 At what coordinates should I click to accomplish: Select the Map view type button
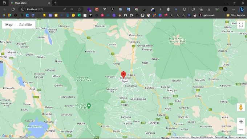(x=9, y=25)
